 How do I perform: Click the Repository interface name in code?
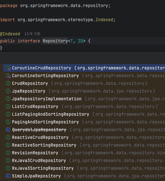pos(55,41)
